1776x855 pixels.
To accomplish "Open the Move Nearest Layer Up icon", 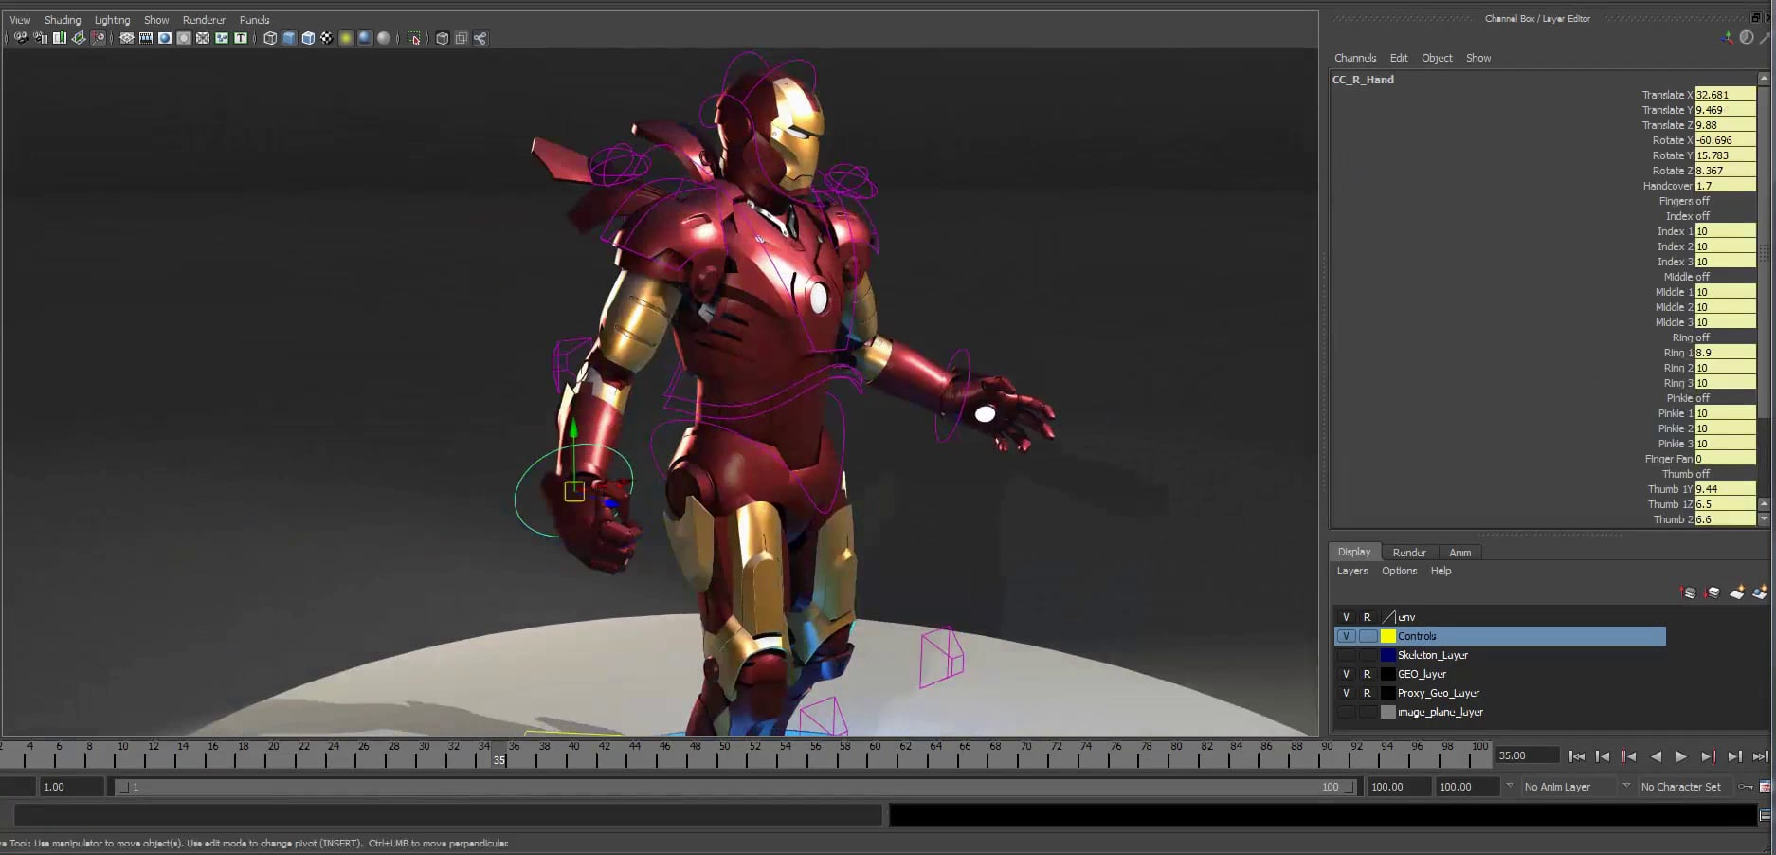I will tap(1689, 592).
